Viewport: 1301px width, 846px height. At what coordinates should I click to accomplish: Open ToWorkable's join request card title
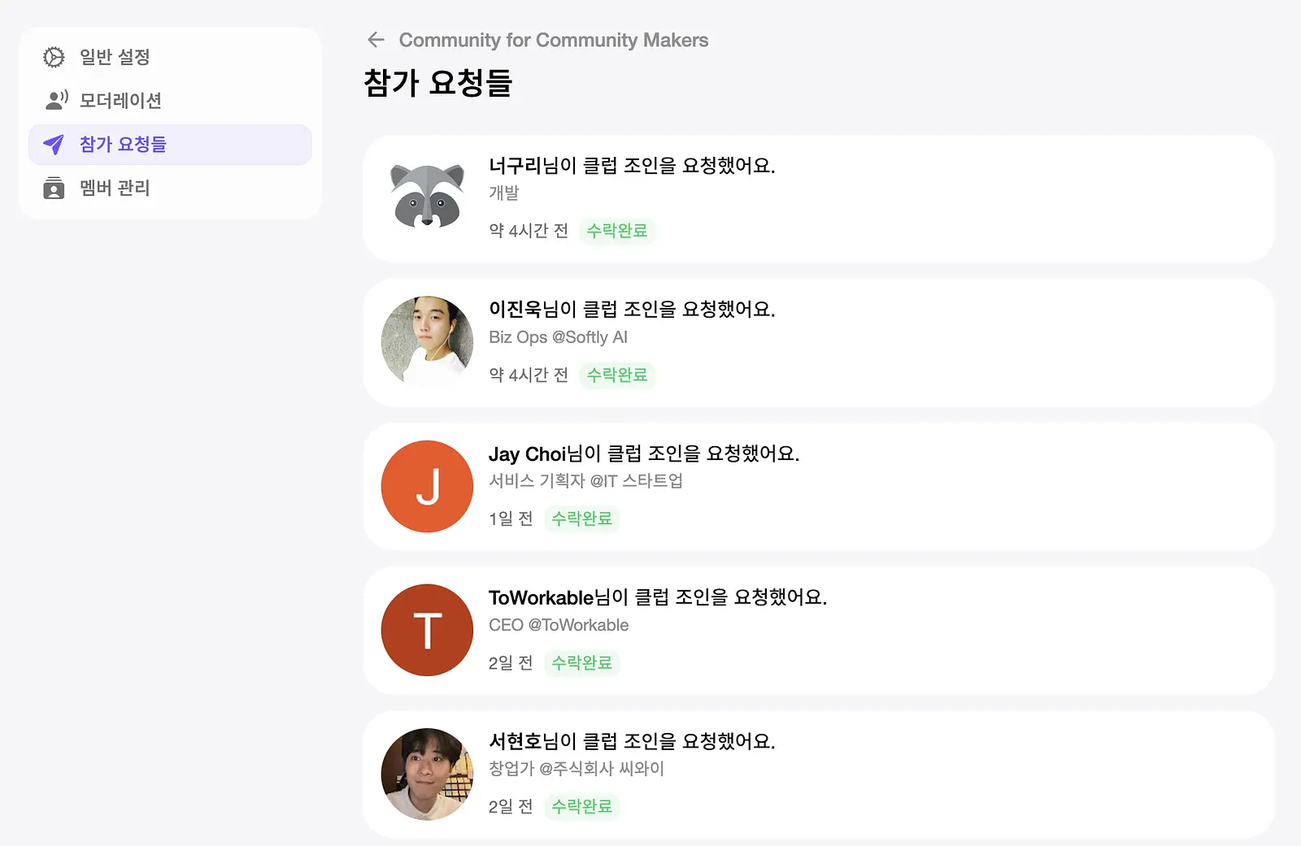point(657,597)
